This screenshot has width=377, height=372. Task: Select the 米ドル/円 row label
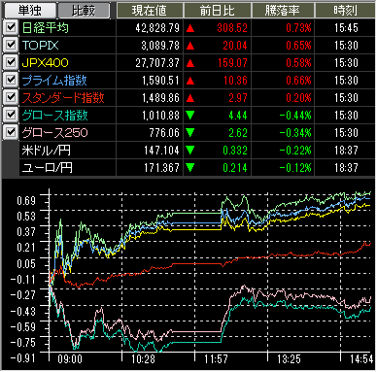47,151
